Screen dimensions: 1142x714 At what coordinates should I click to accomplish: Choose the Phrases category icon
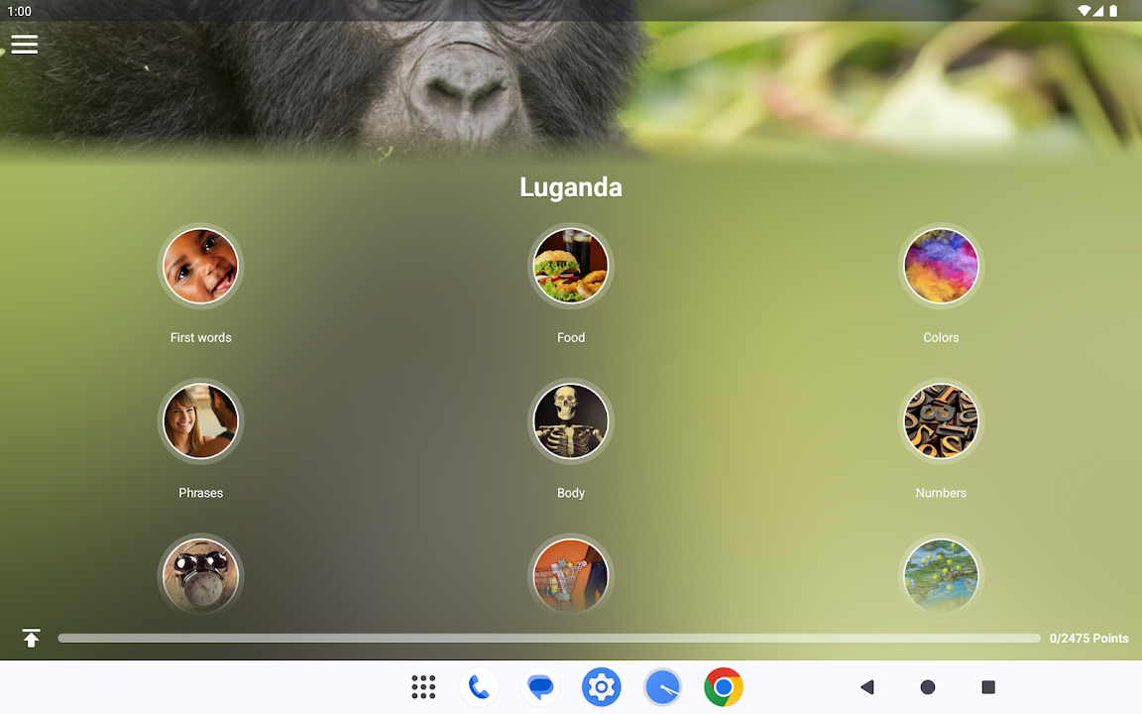point(200,421)
